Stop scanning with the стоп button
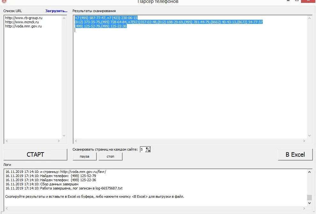The image size is (316, 214). tap(110, 156)
